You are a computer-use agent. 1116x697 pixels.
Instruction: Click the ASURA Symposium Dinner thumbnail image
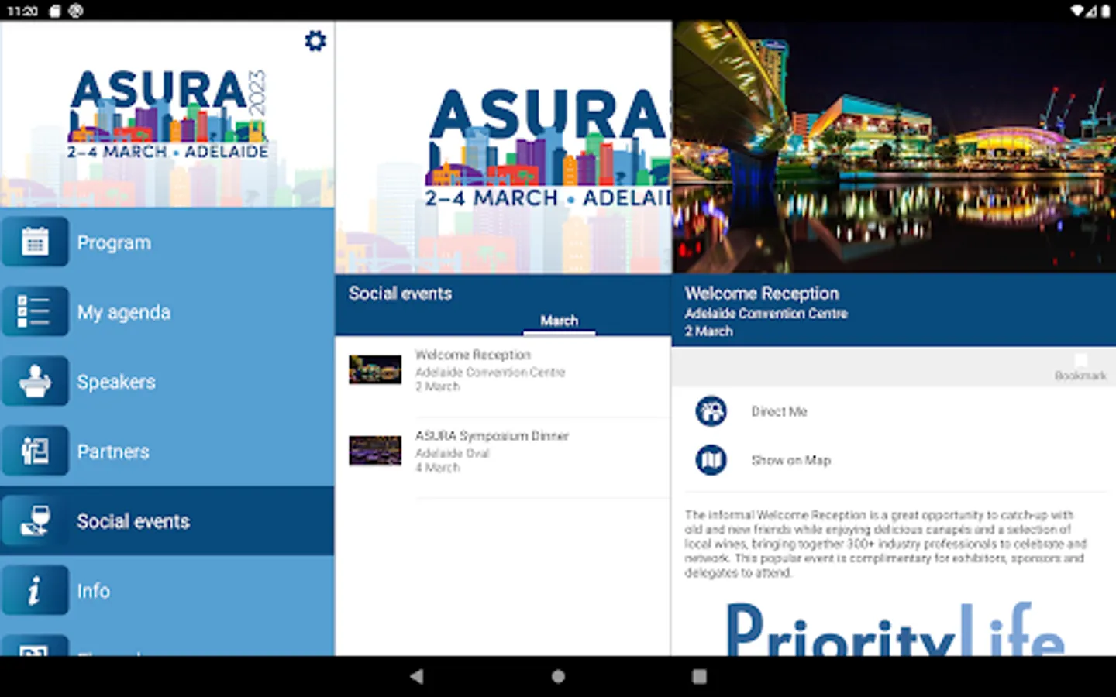click(375, 451)
